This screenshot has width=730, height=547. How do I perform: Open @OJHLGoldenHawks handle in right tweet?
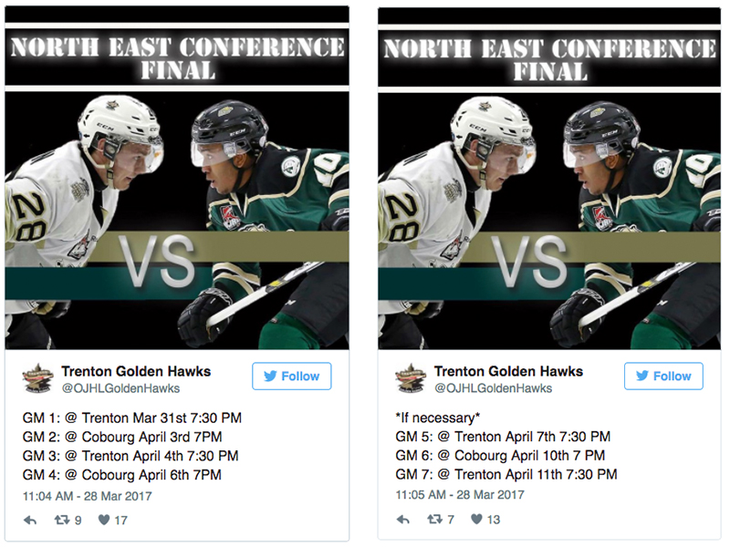tap(493, 388)
